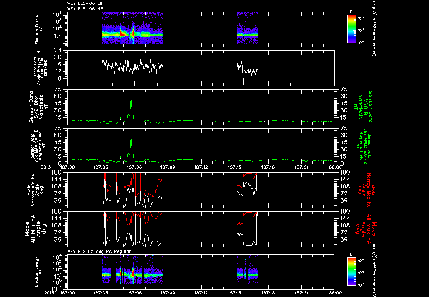Click the 58 nT peak in the S/C Btot panel
Screen dimensions: 429x297
(x=131, y=98)
